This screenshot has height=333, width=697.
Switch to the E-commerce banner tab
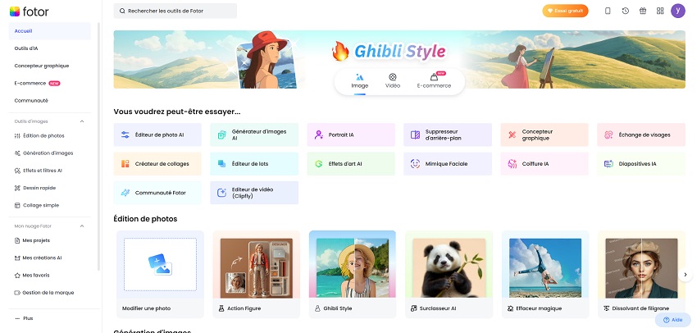[434, 81]
